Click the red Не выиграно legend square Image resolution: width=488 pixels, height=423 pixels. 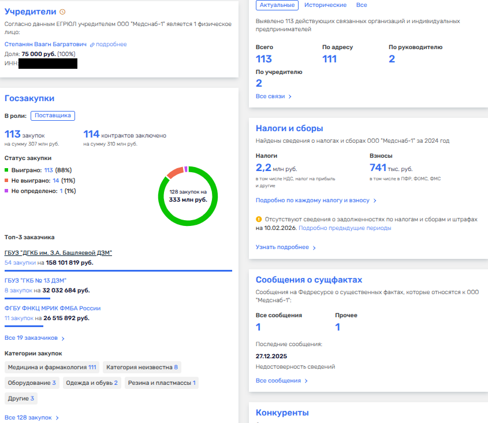[x=6, y=181]
